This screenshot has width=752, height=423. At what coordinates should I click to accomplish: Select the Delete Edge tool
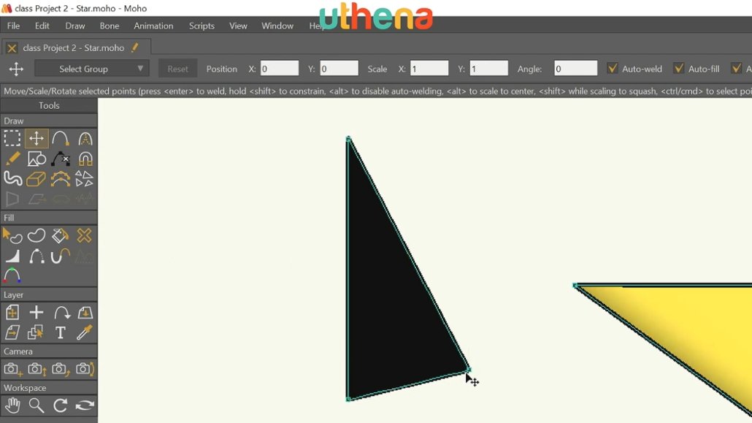tap(61, 159)
